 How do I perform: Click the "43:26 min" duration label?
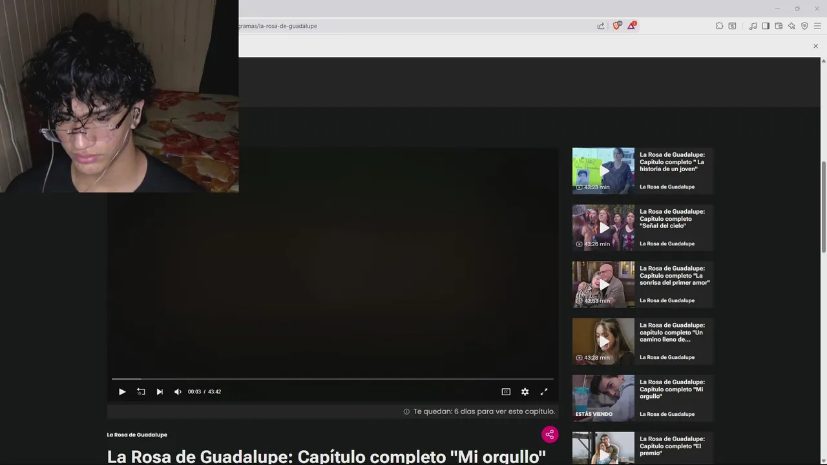pos(592,244)
